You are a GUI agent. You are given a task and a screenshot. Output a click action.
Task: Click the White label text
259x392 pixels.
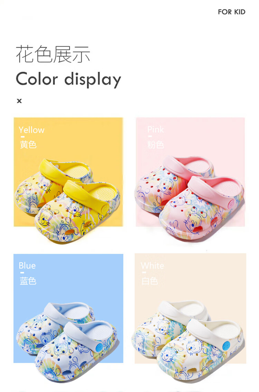152,265
